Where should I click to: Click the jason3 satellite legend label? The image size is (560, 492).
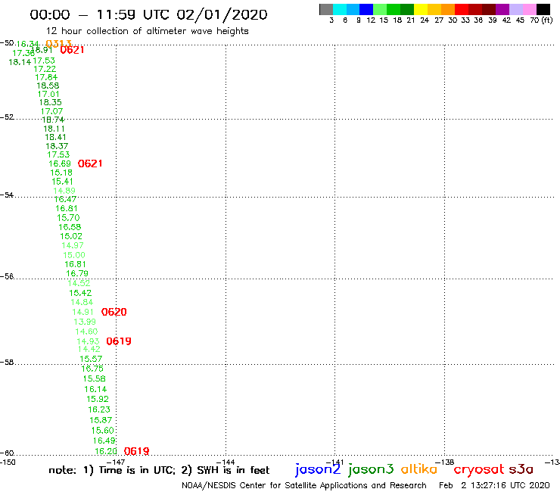[371, 469]
